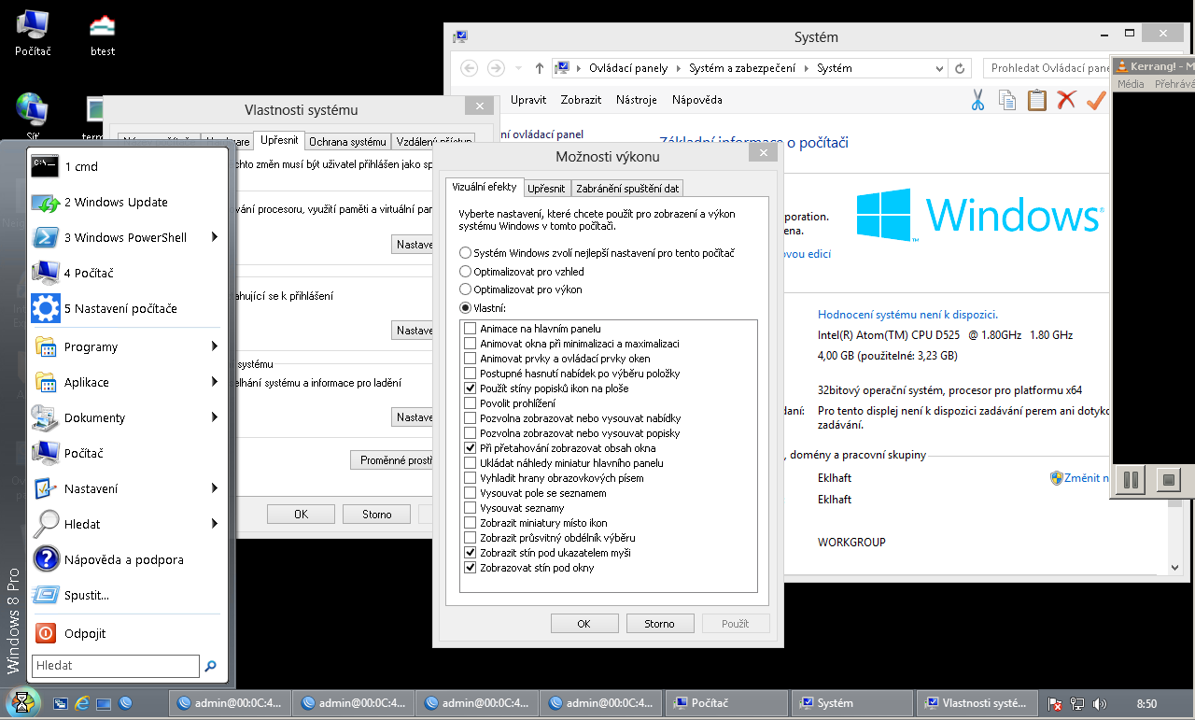Open the Nástroje menu
The height and width of the screenshot is (720, 1195).
(x=637, y=100)
